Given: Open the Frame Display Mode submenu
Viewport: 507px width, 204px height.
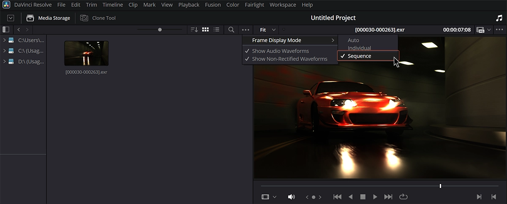Looking at the screenshot, I should tap(290, 40).
